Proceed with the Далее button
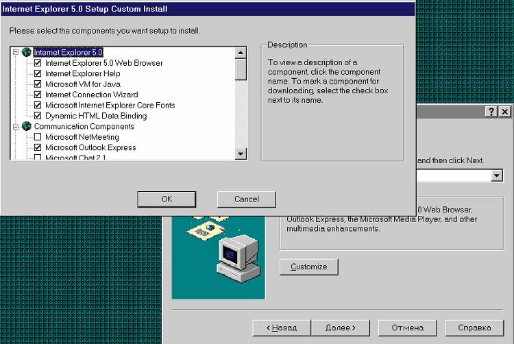514x344 pixels. tap(340, 328)
